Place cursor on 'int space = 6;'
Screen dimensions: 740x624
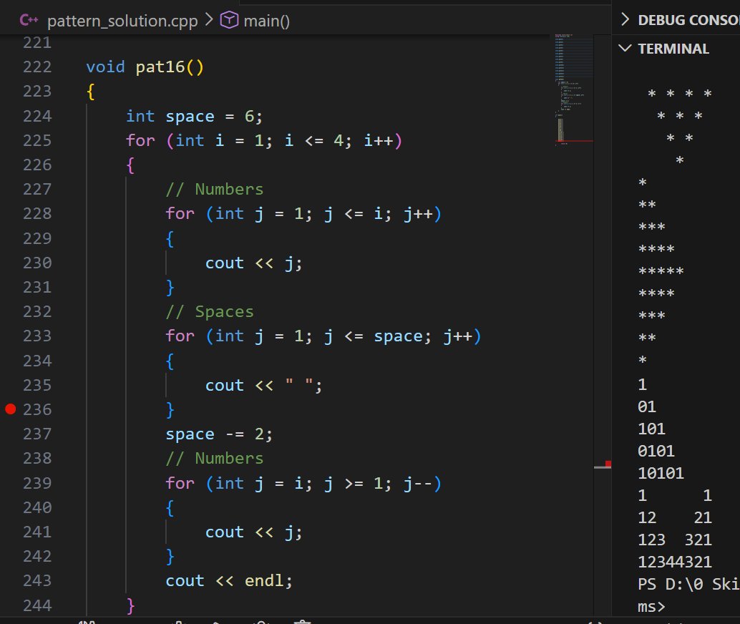click(194, 116)
